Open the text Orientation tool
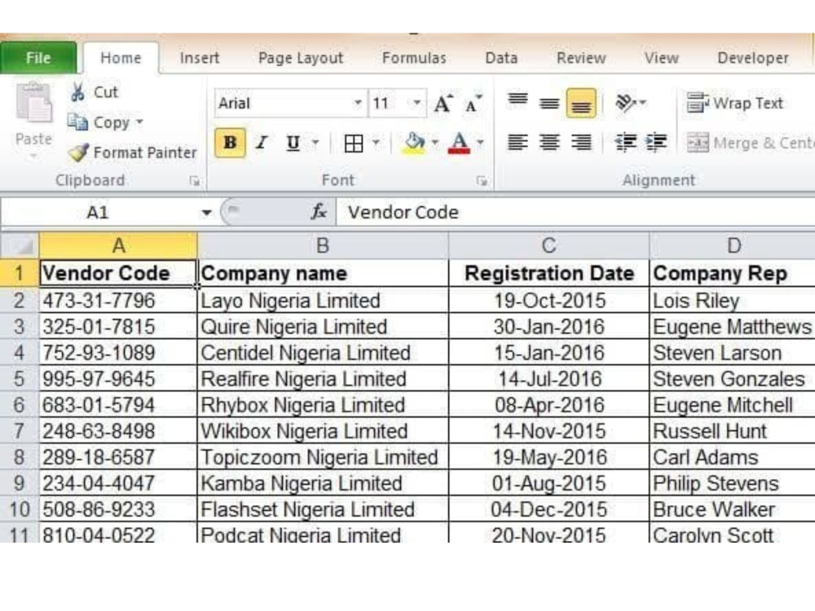 pyautogui.click(x=630, y=103)
